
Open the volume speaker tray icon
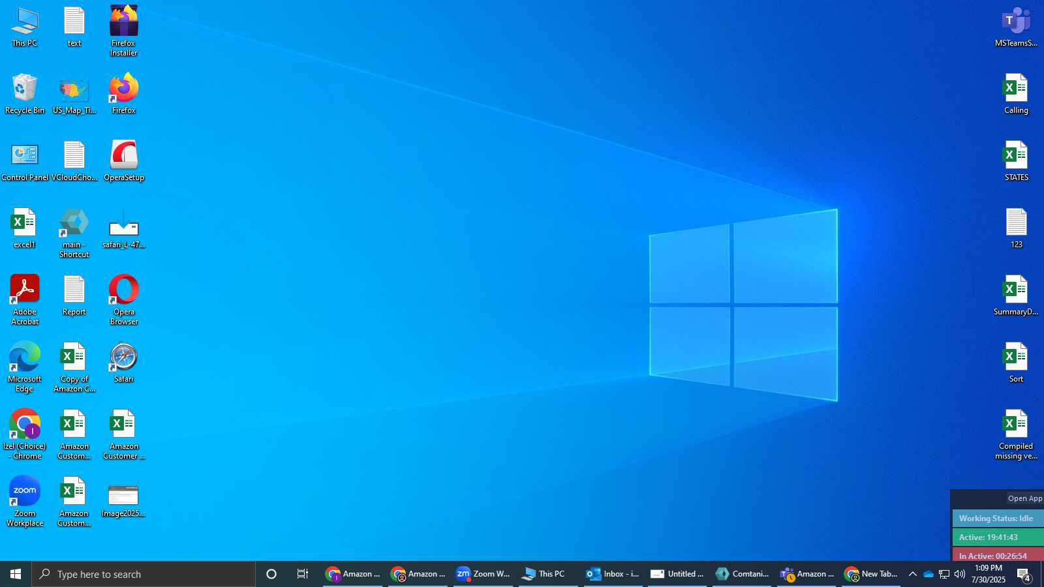pyautogui.click(x=960, y=574)
